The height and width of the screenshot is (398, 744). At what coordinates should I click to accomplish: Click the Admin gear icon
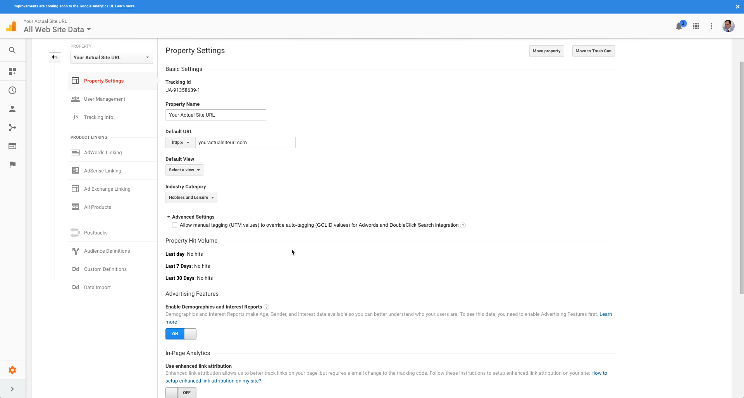point(12,370)
